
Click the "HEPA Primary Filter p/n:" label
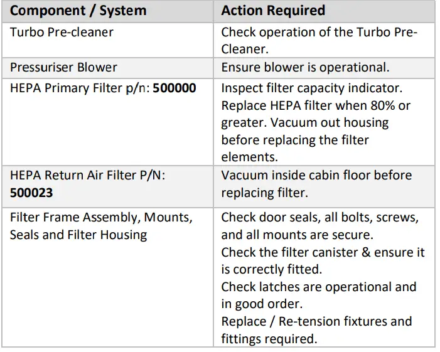coord(80,88)
